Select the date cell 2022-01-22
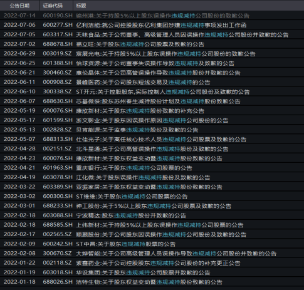This screenshot has width=304, height=290. click(19, 263)
